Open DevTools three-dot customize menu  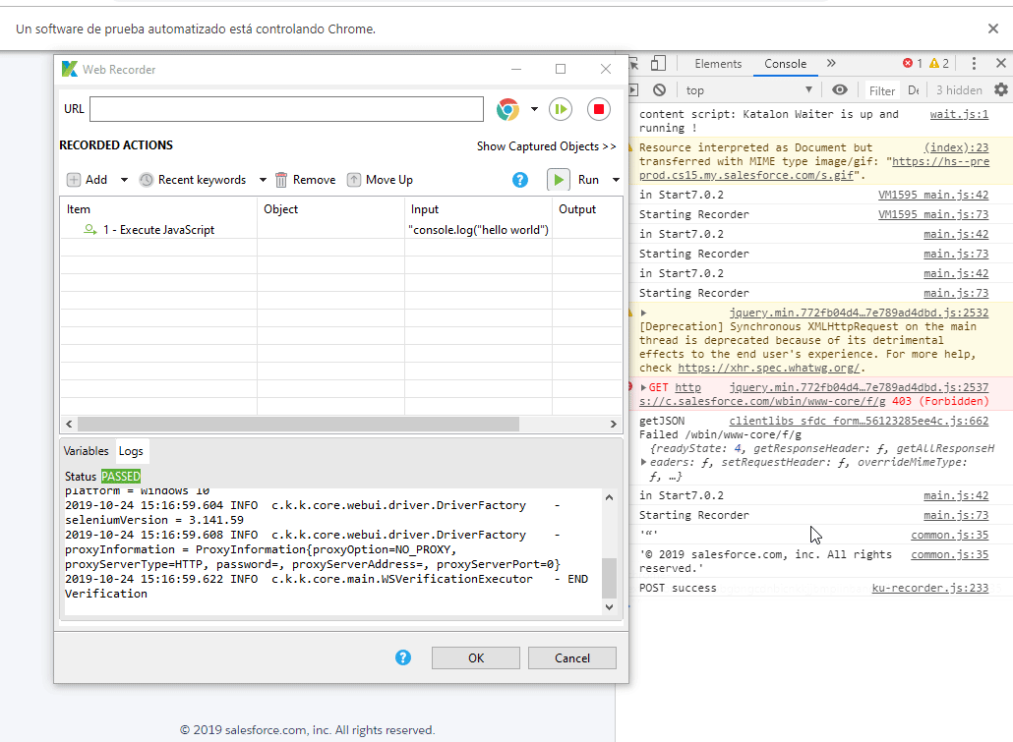[x=974, y=63]
